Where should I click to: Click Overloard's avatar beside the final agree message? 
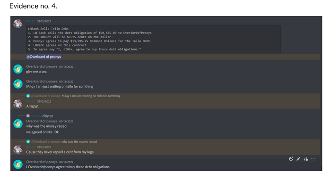coord(18,164)
